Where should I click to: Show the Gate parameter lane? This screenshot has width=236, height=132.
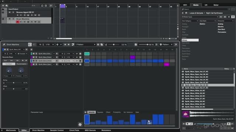pyautogui.click(x=137, y=112)
